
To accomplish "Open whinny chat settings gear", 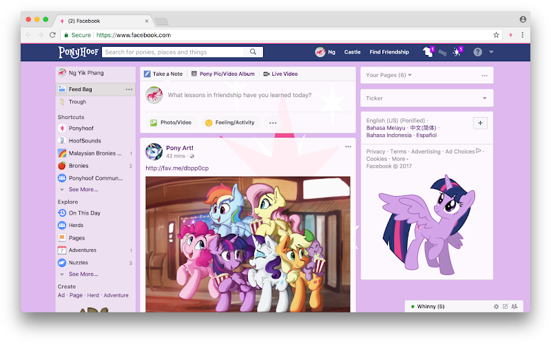I will point(496,306).
